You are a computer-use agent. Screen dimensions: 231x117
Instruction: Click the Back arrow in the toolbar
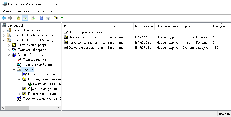point(4,18)
